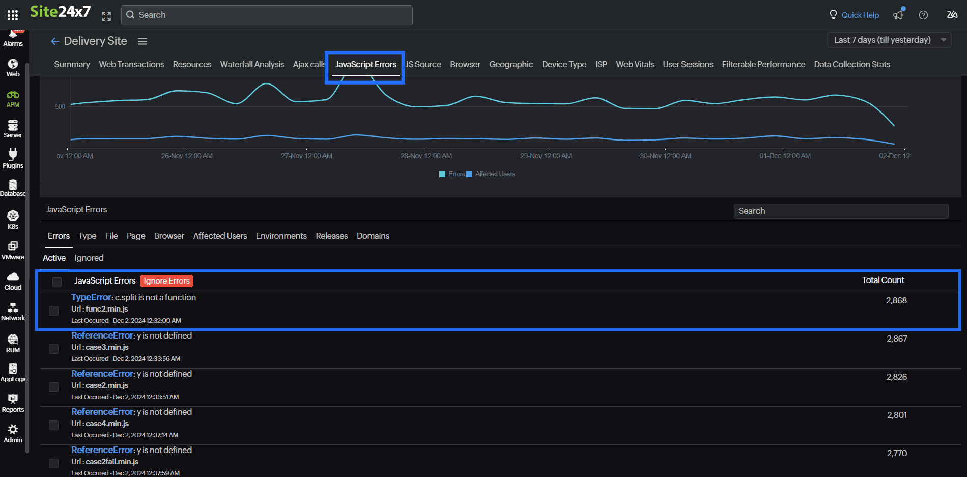The height and width of the screenshot is (477, 967).
Task: Tick the checkbox for the case2.min.js error
Action: click(53, 387)
